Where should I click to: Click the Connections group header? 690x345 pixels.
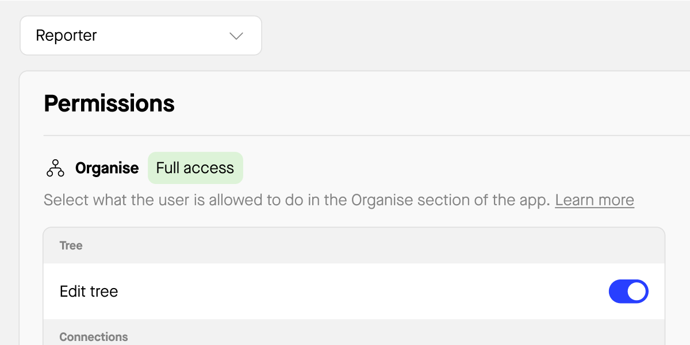coord(94,337)
